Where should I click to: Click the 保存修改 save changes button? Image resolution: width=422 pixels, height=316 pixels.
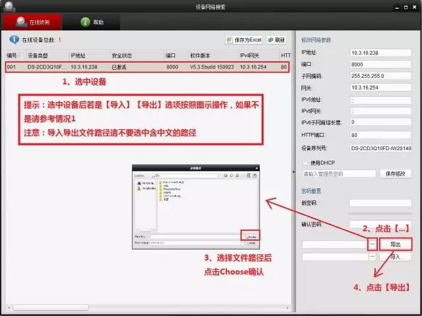tap(396, 174)
